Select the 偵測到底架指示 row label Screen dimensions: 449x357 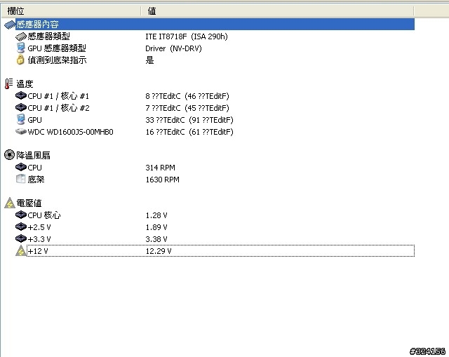[x=57, y=60]
